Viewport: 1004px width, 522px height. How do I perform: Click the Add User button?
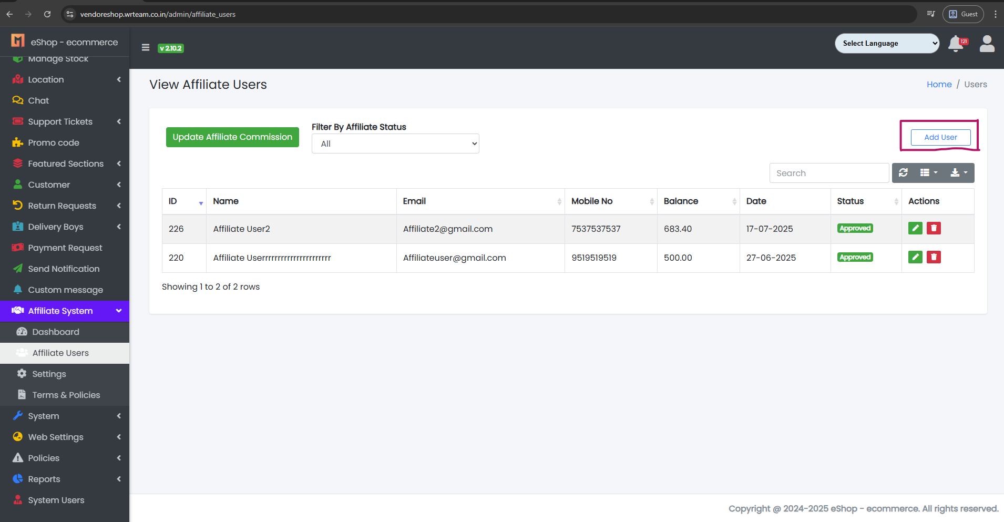pos(940,137)
